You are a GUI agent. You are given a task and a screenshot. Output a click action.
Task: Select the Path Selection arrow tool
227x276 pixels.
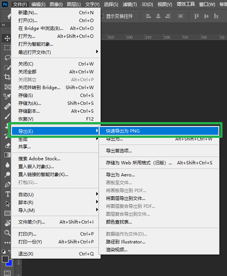[x=7, y=204]
